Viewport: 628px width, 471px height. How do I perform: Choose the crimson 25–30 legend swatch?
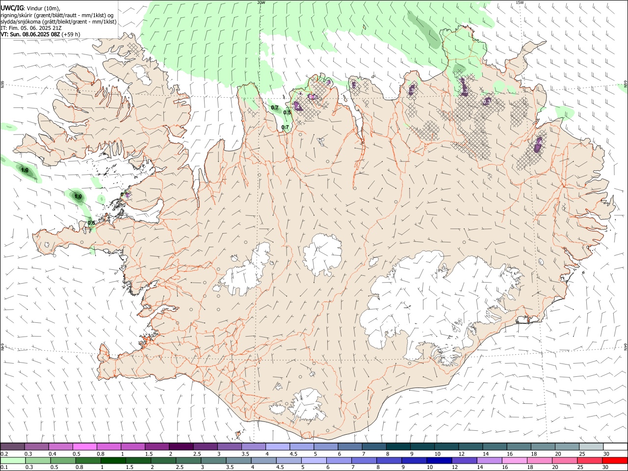(589, 461)
